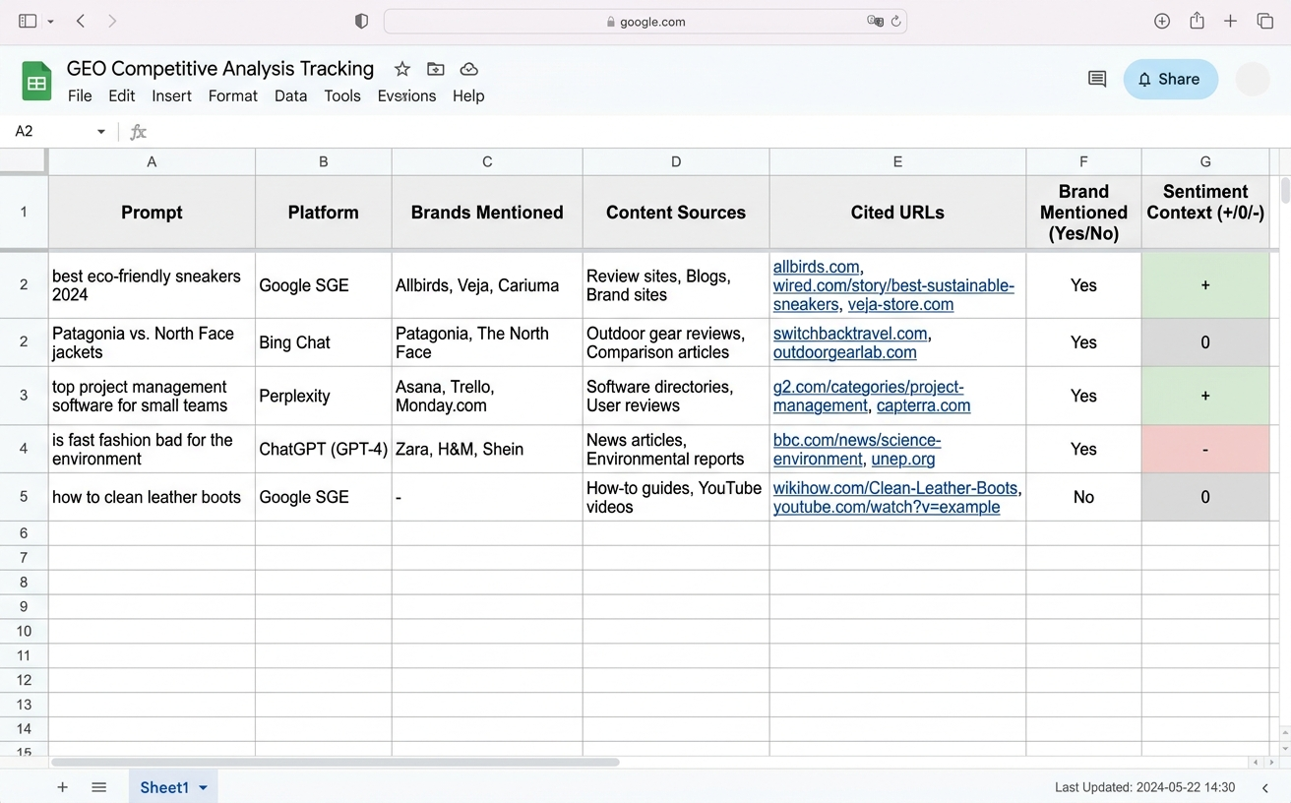Open the Sheet1 tab dropdown arrow
This screenshot has width=1291, height=803.
[x=203, y=788]
